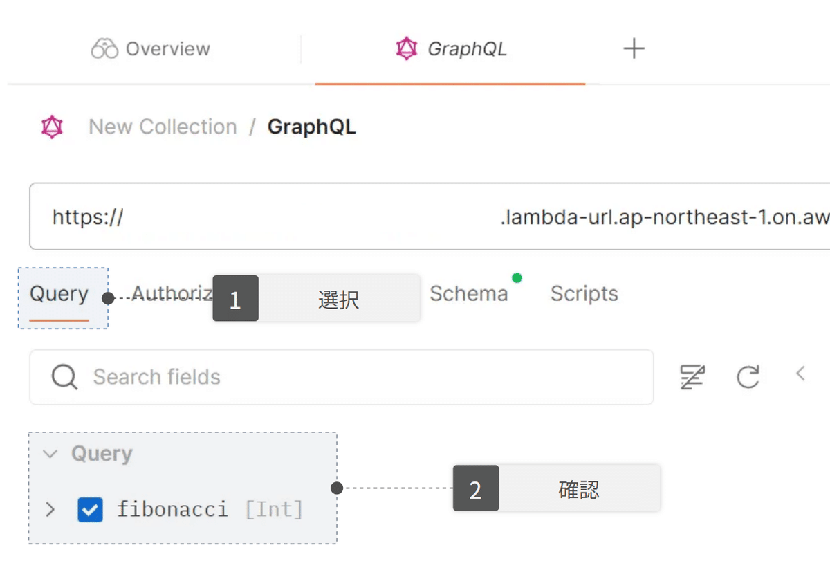Click the pink GraphQL logo in the active tab
Screen dimensions: 830x561
[x=406, y=48]
